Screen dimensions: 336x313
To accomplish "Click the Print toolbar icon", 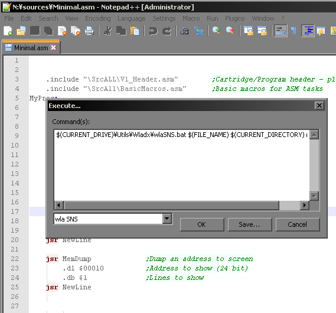I will click(89, 31).
